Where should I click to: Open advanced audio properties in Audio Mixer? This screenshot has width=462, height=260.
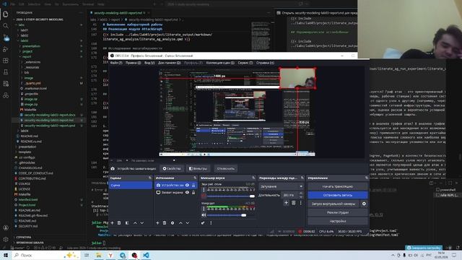point(203,223)
